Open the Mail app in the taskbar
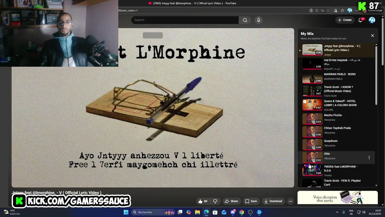 point(224,212)
